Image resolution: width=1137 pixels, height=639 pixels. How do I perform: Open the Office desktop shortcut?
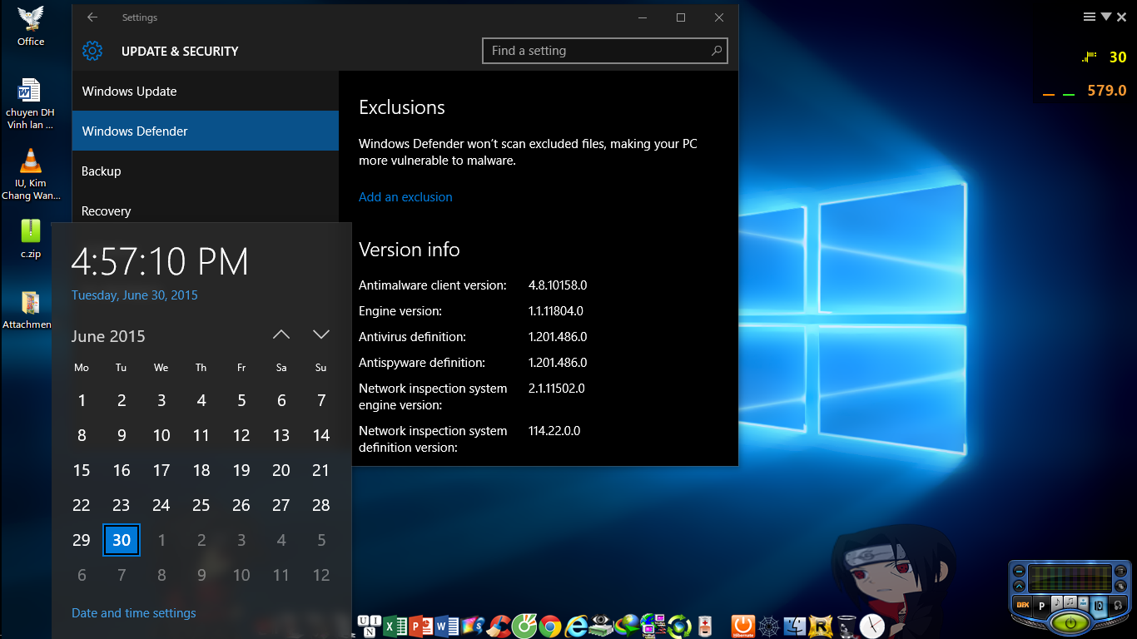tap(31, 26)
